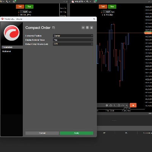
Task: Click the three-dot handle below the chart
Action: [x=114, y=120]
